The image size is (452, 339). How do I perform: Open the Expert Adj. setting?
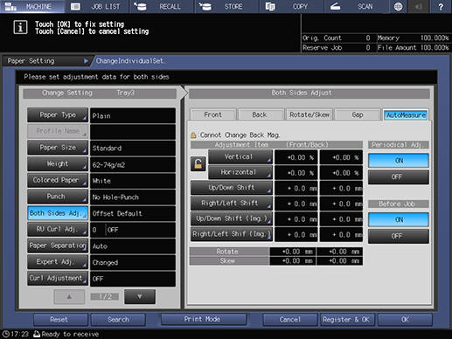(x=58, y=262)
